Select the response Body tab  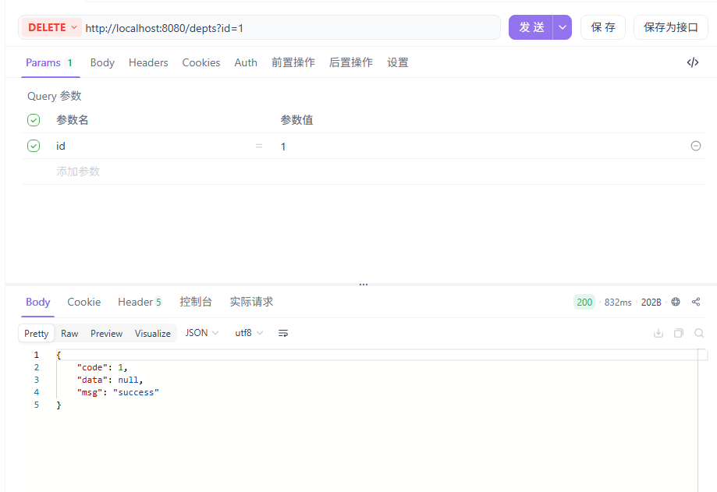point(38,302)
